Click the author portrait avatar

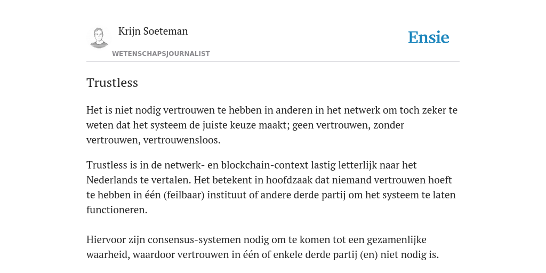point(99,38)
